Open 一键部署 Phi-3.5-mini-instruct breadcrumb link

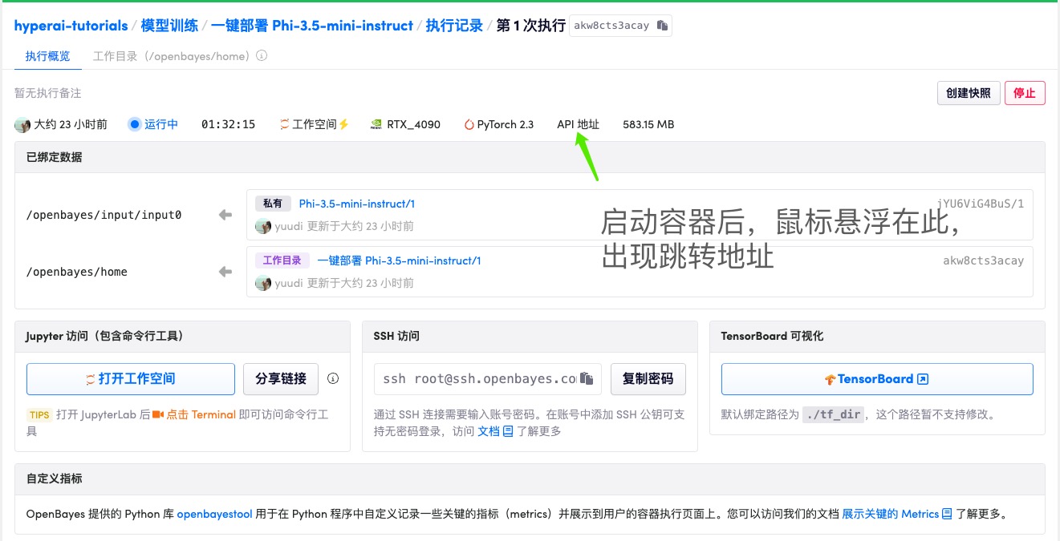[312, 26]
